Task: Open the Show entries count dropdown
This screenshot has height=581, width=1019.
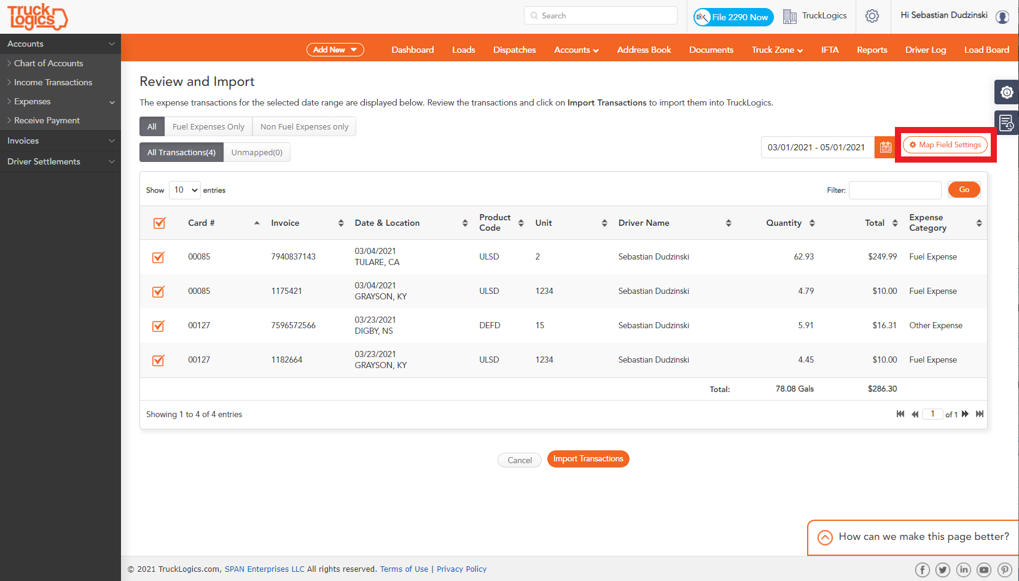Action: [185, 190]
